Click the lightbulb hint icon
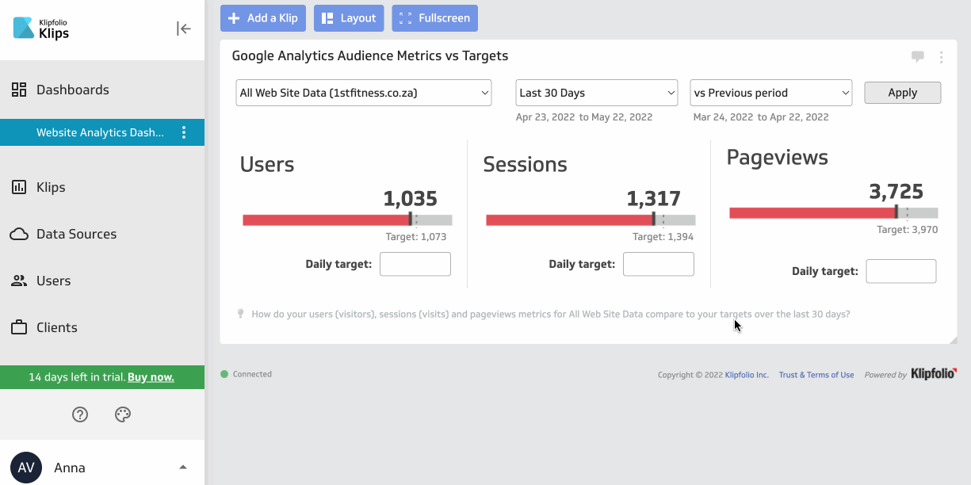This screenshot has width=971, height=485. [x=240, y=314]
